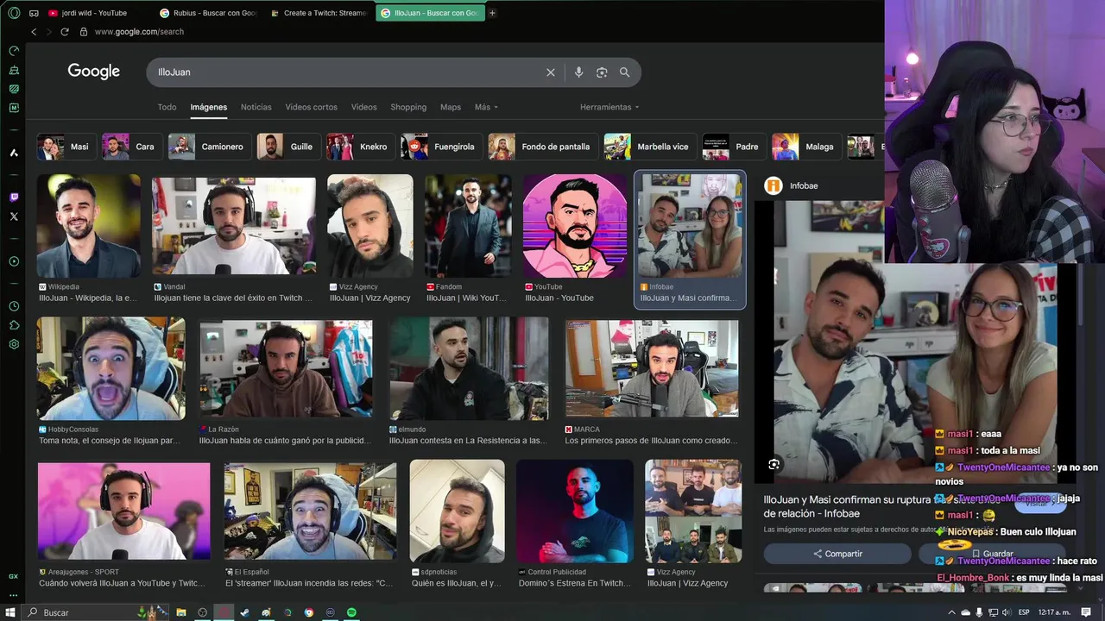
Task: Open the Infobae source link in preview
Action: [x=792, y=185]
